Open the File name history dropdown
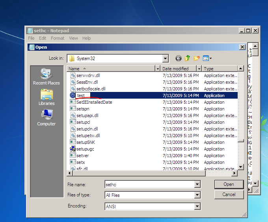 pyautogui.click(x=197, y=184)
